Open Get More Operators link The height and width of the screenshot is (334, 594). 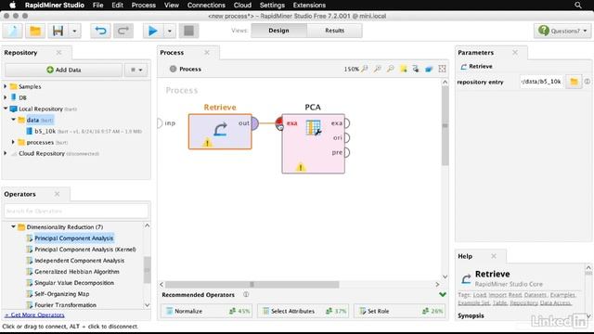point(34,315)
